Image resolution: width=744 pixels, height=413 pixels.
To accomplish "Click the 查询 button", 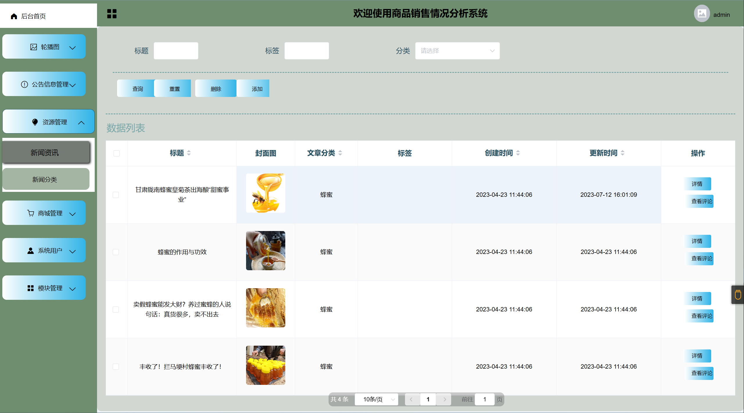I will point(136,89).
